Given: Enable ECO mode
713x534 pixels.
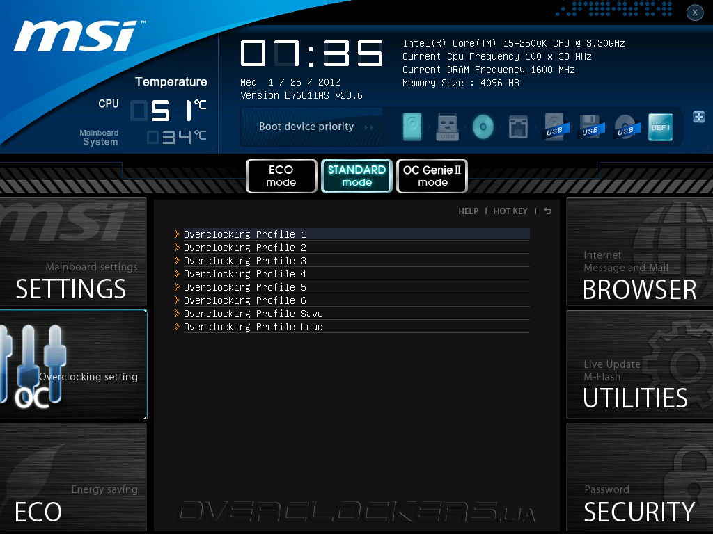Looking at the screenshot, I should [x=281, y=176].
